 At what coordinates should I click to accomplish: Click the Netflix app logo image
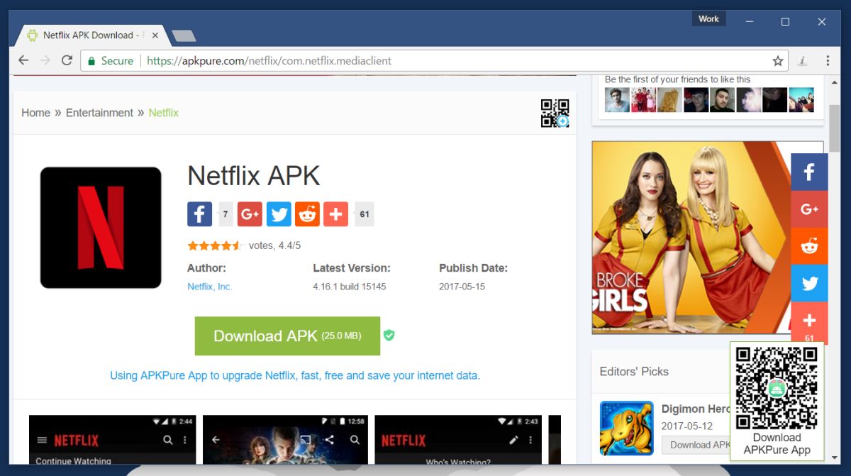click(x=101, y=228)
